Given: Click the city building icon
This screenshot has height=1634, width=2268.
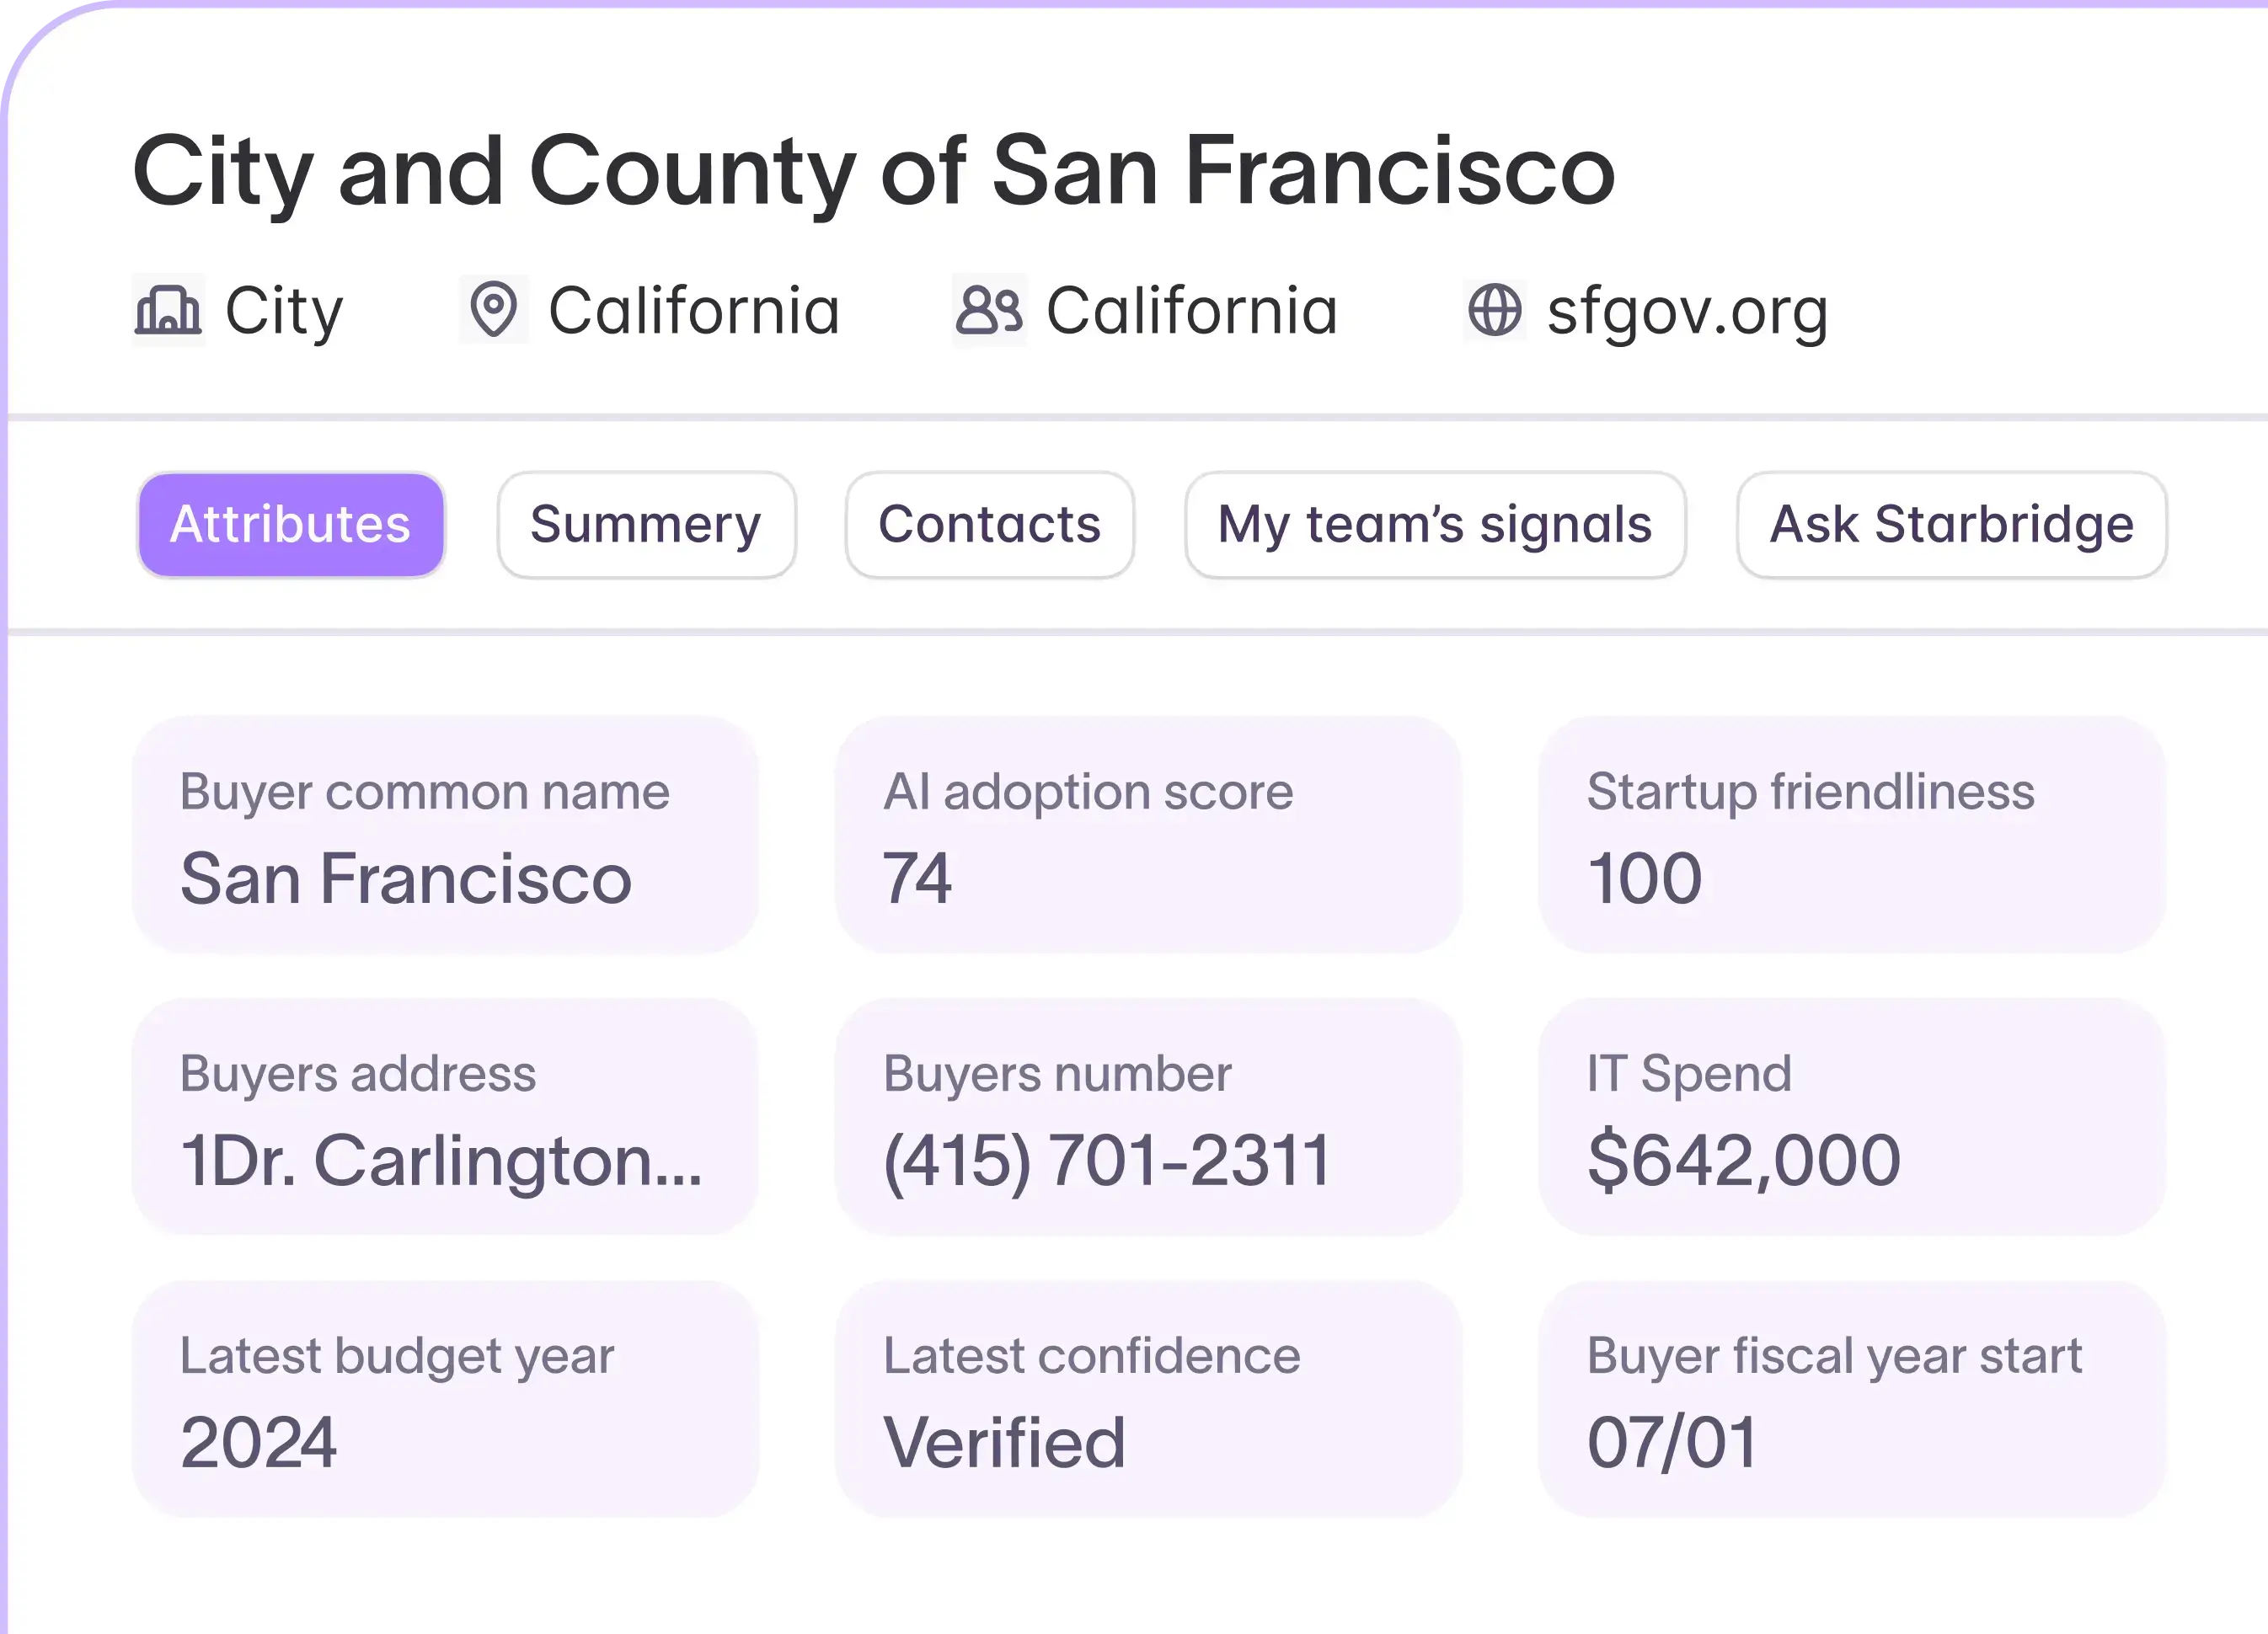Looking at the screenshot, I should 168,310.
